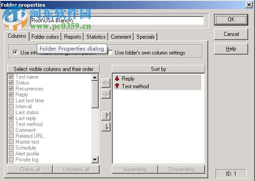The width and height of the screenshot is (255, 181).
Task: Check the Last status column checkbox
Action: (11, 112)
